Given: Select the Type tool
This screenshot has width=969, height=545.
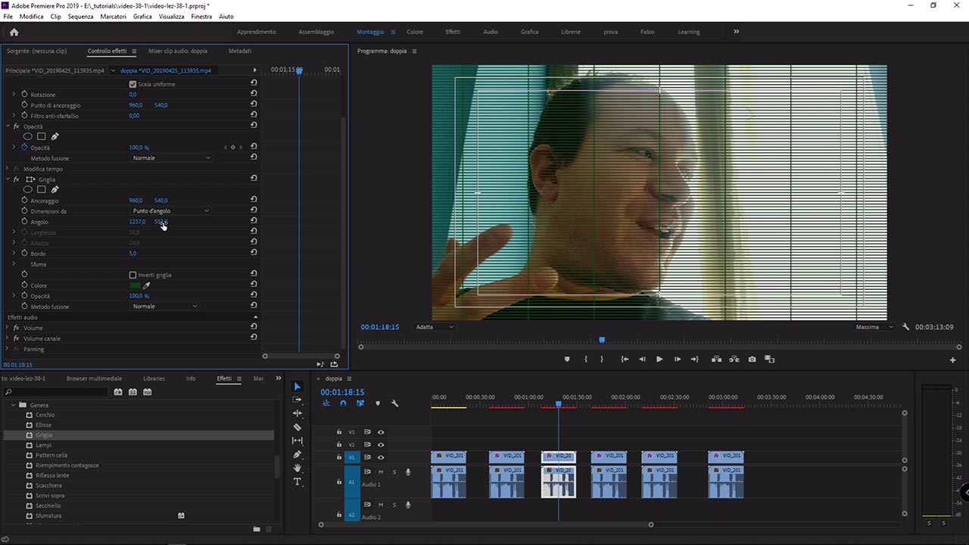Looking at the screenshot, I should (x=297, y=481).
